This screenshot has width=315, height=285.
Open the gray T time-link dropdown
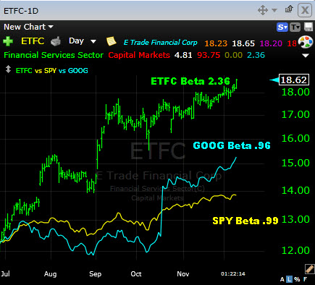point(295,27)
